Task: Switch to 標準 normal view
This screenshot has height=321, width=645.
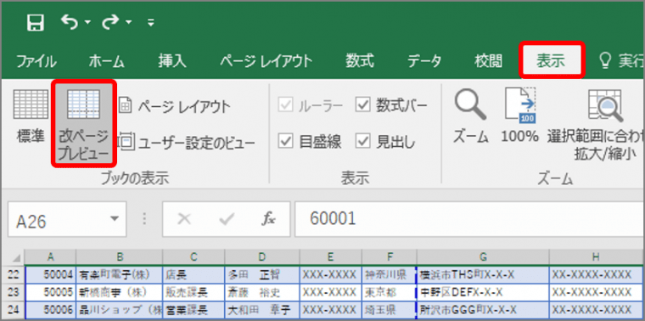Action: point(31,117)
